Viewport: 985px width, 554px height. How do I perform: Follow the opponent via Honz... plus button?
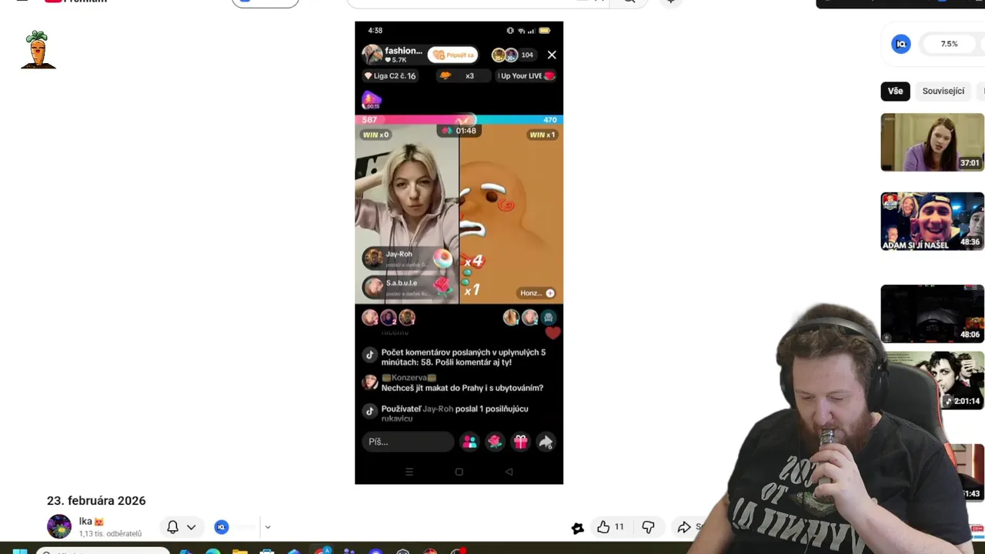point(549,293)
